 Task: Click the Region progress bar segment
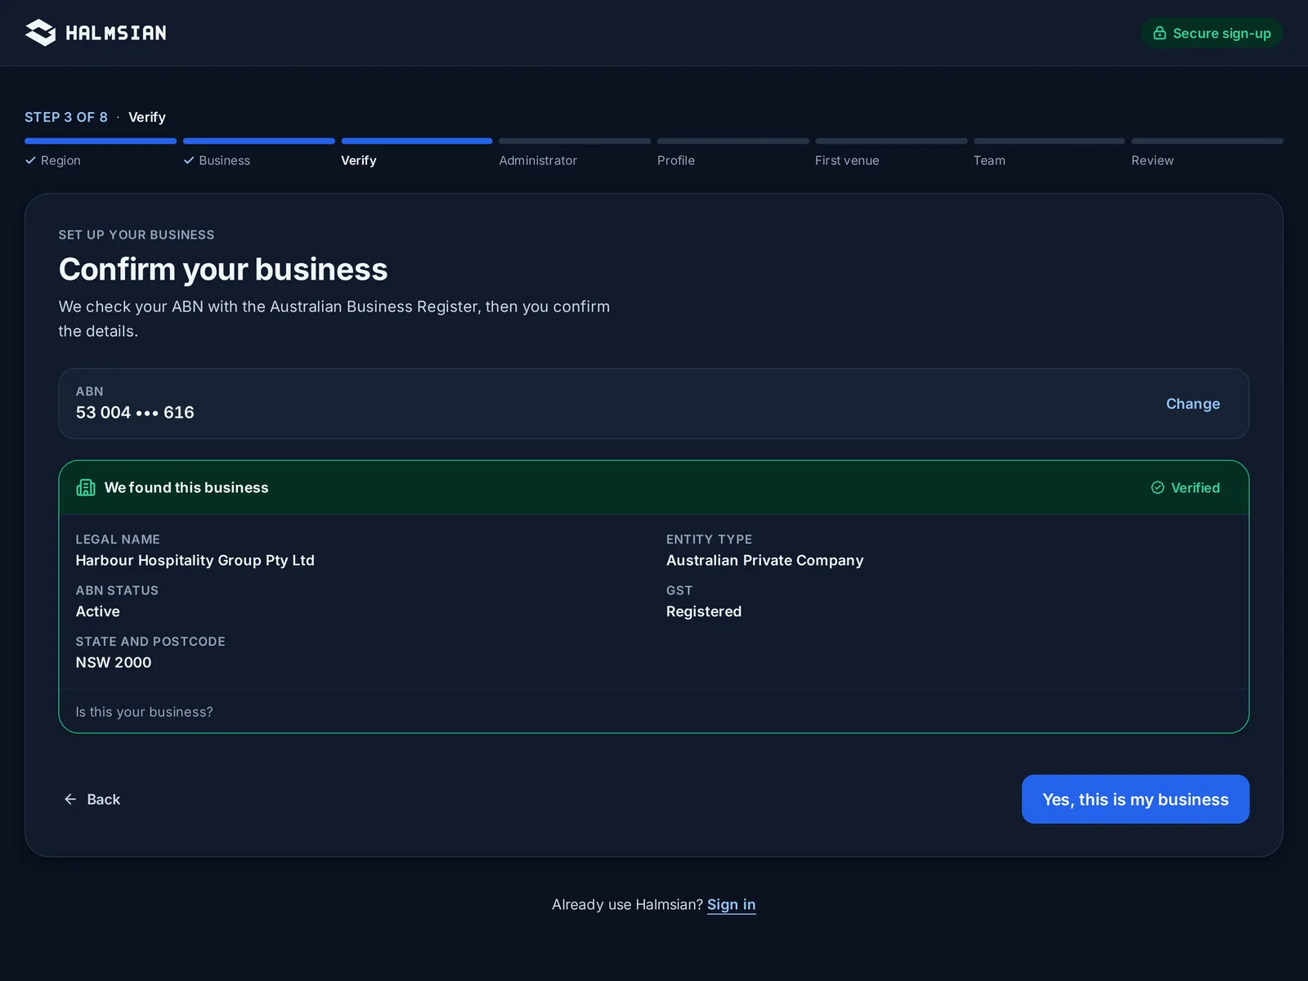coord(101,141)
